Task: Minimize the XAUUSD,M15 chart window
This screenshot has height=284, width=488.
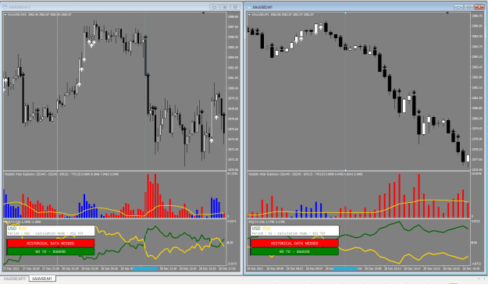Action: click(214, 7)
